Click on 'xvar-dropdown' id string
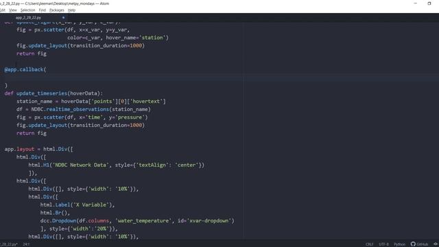 (209, 221)
